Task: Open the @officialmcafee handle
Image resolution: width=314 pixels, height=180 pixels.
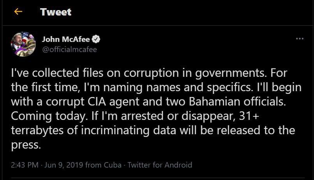Action: 69,49
